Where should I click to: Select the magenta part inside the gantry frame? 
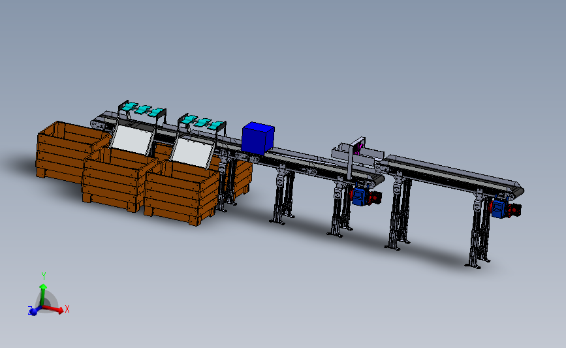pyautogui.click(x=359, y=149)
